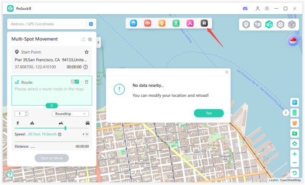This screenshot has width=305, height=185.
Task: Select the multi-spot movement mode hexagon
Action: click(x=269, y=25)
